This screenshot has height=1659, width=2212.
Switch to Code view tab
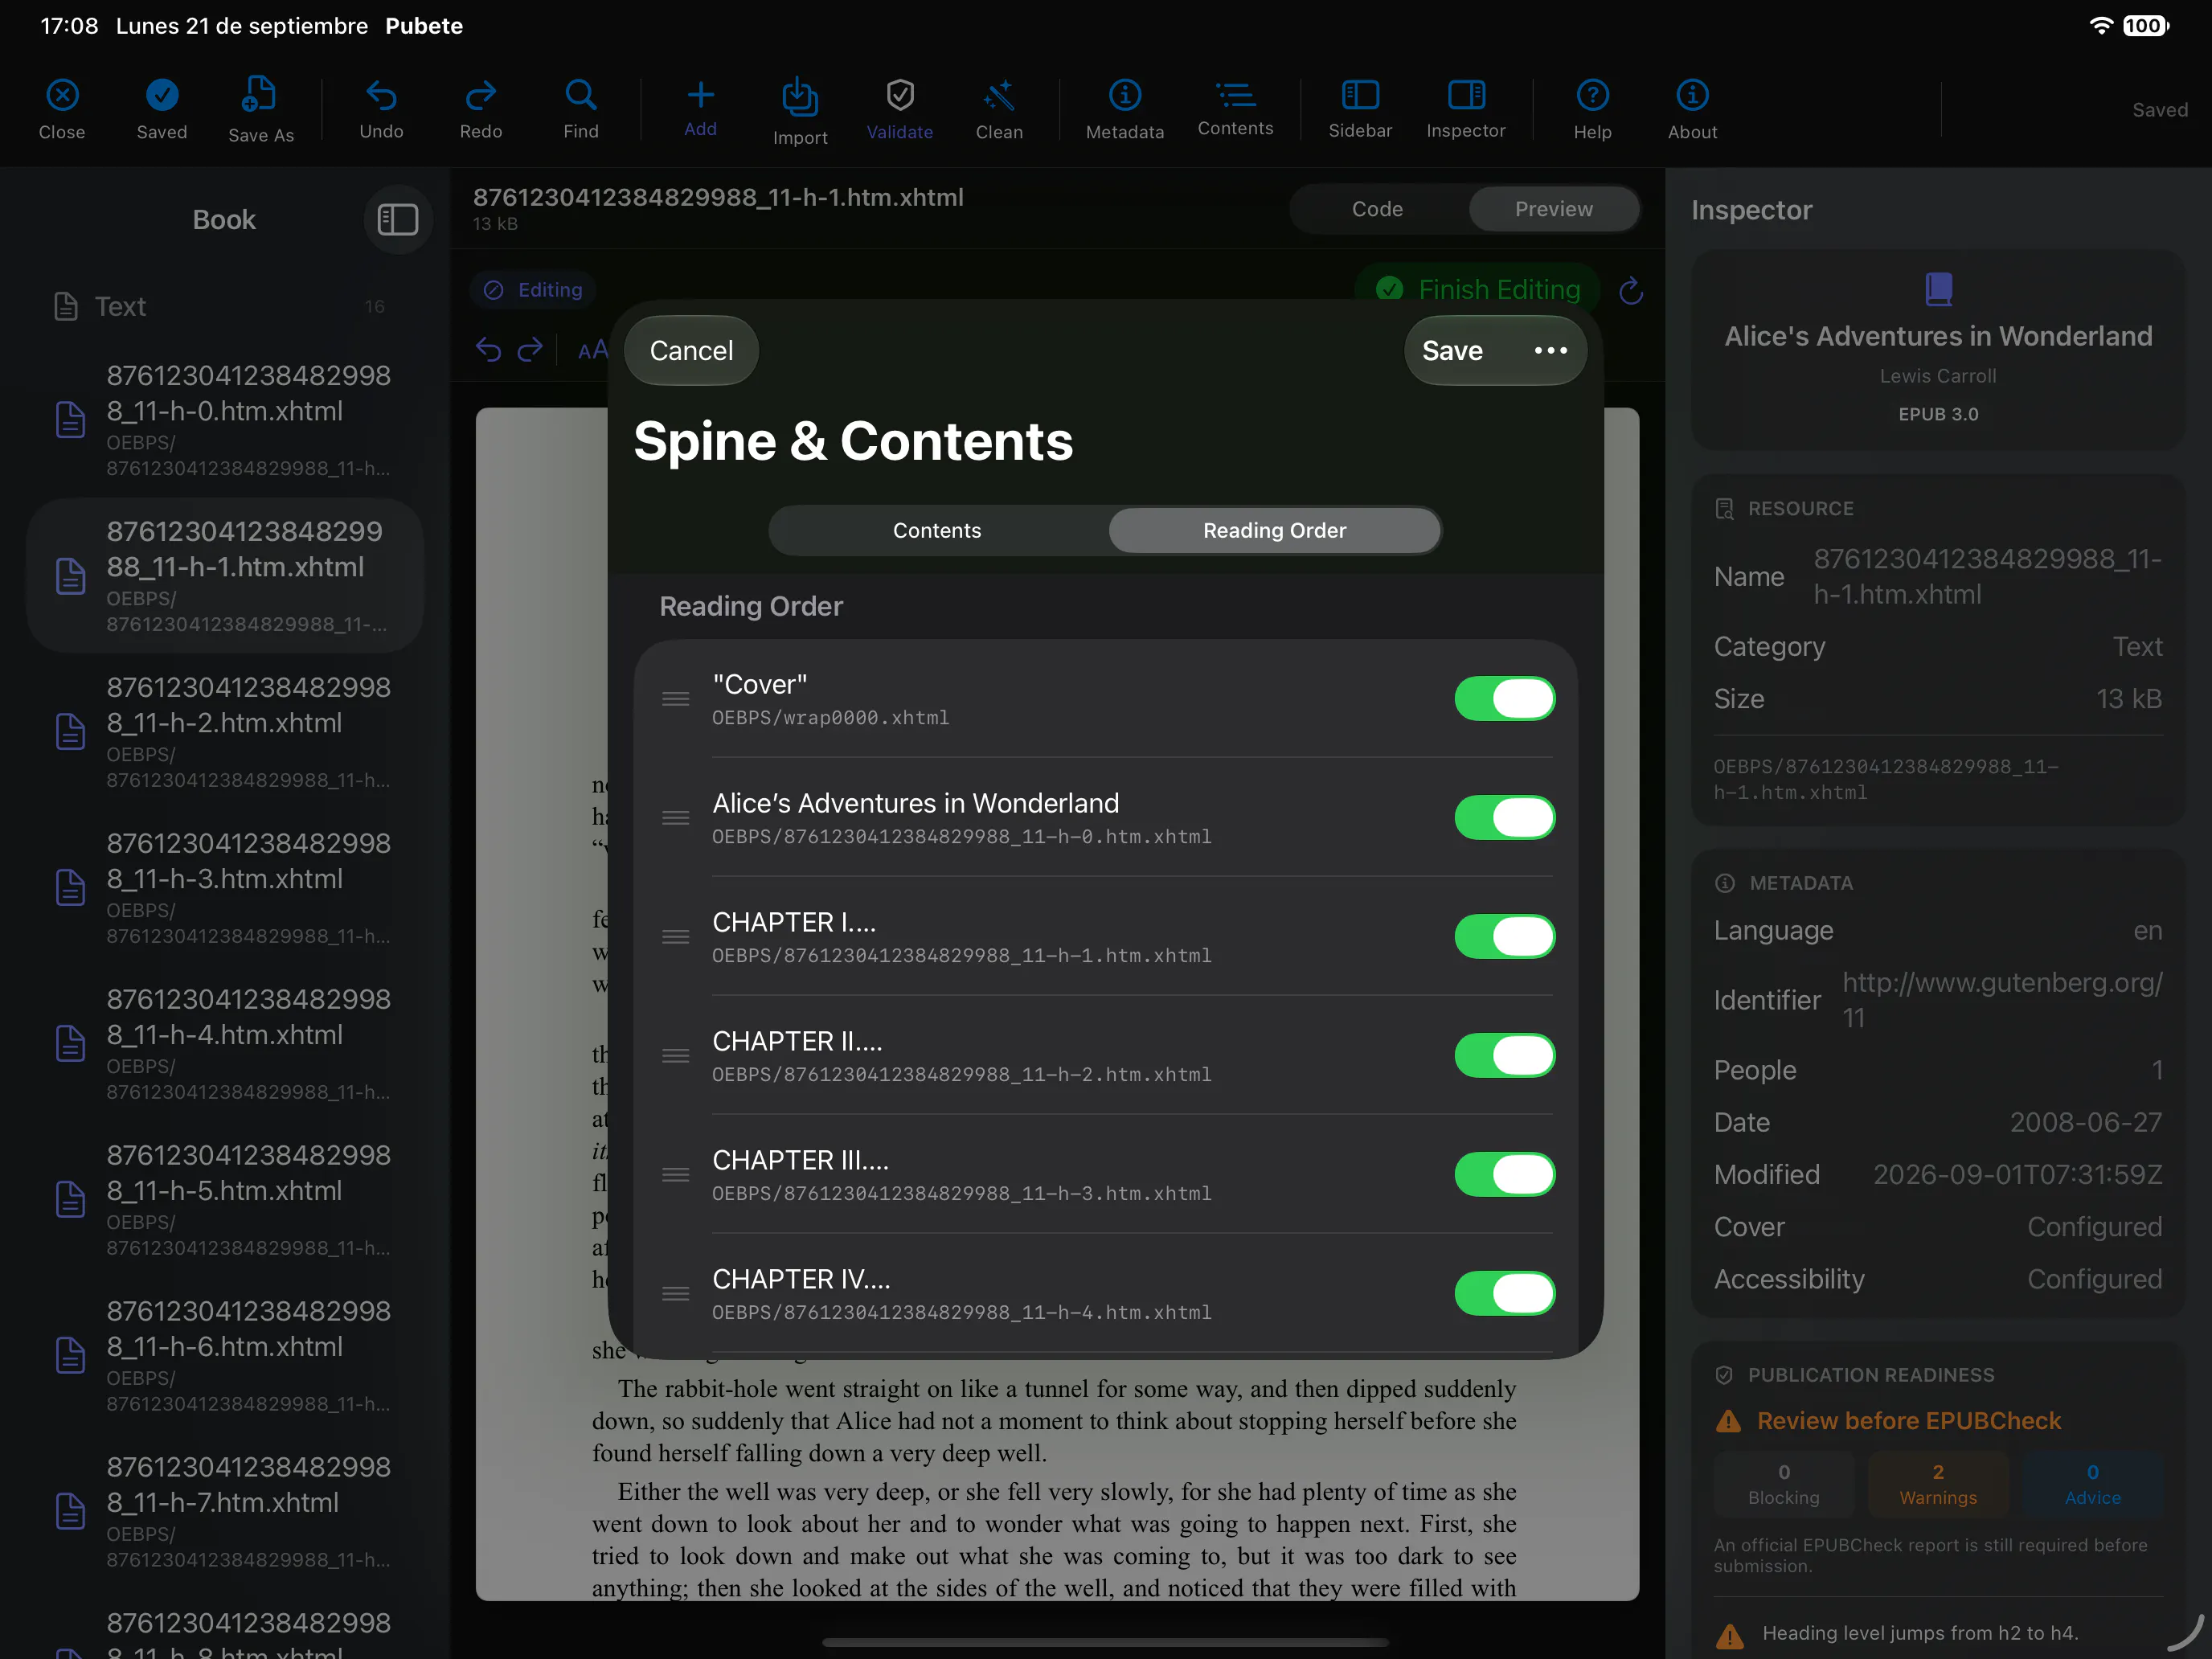pyautogui.click(x=1377, y=209)
